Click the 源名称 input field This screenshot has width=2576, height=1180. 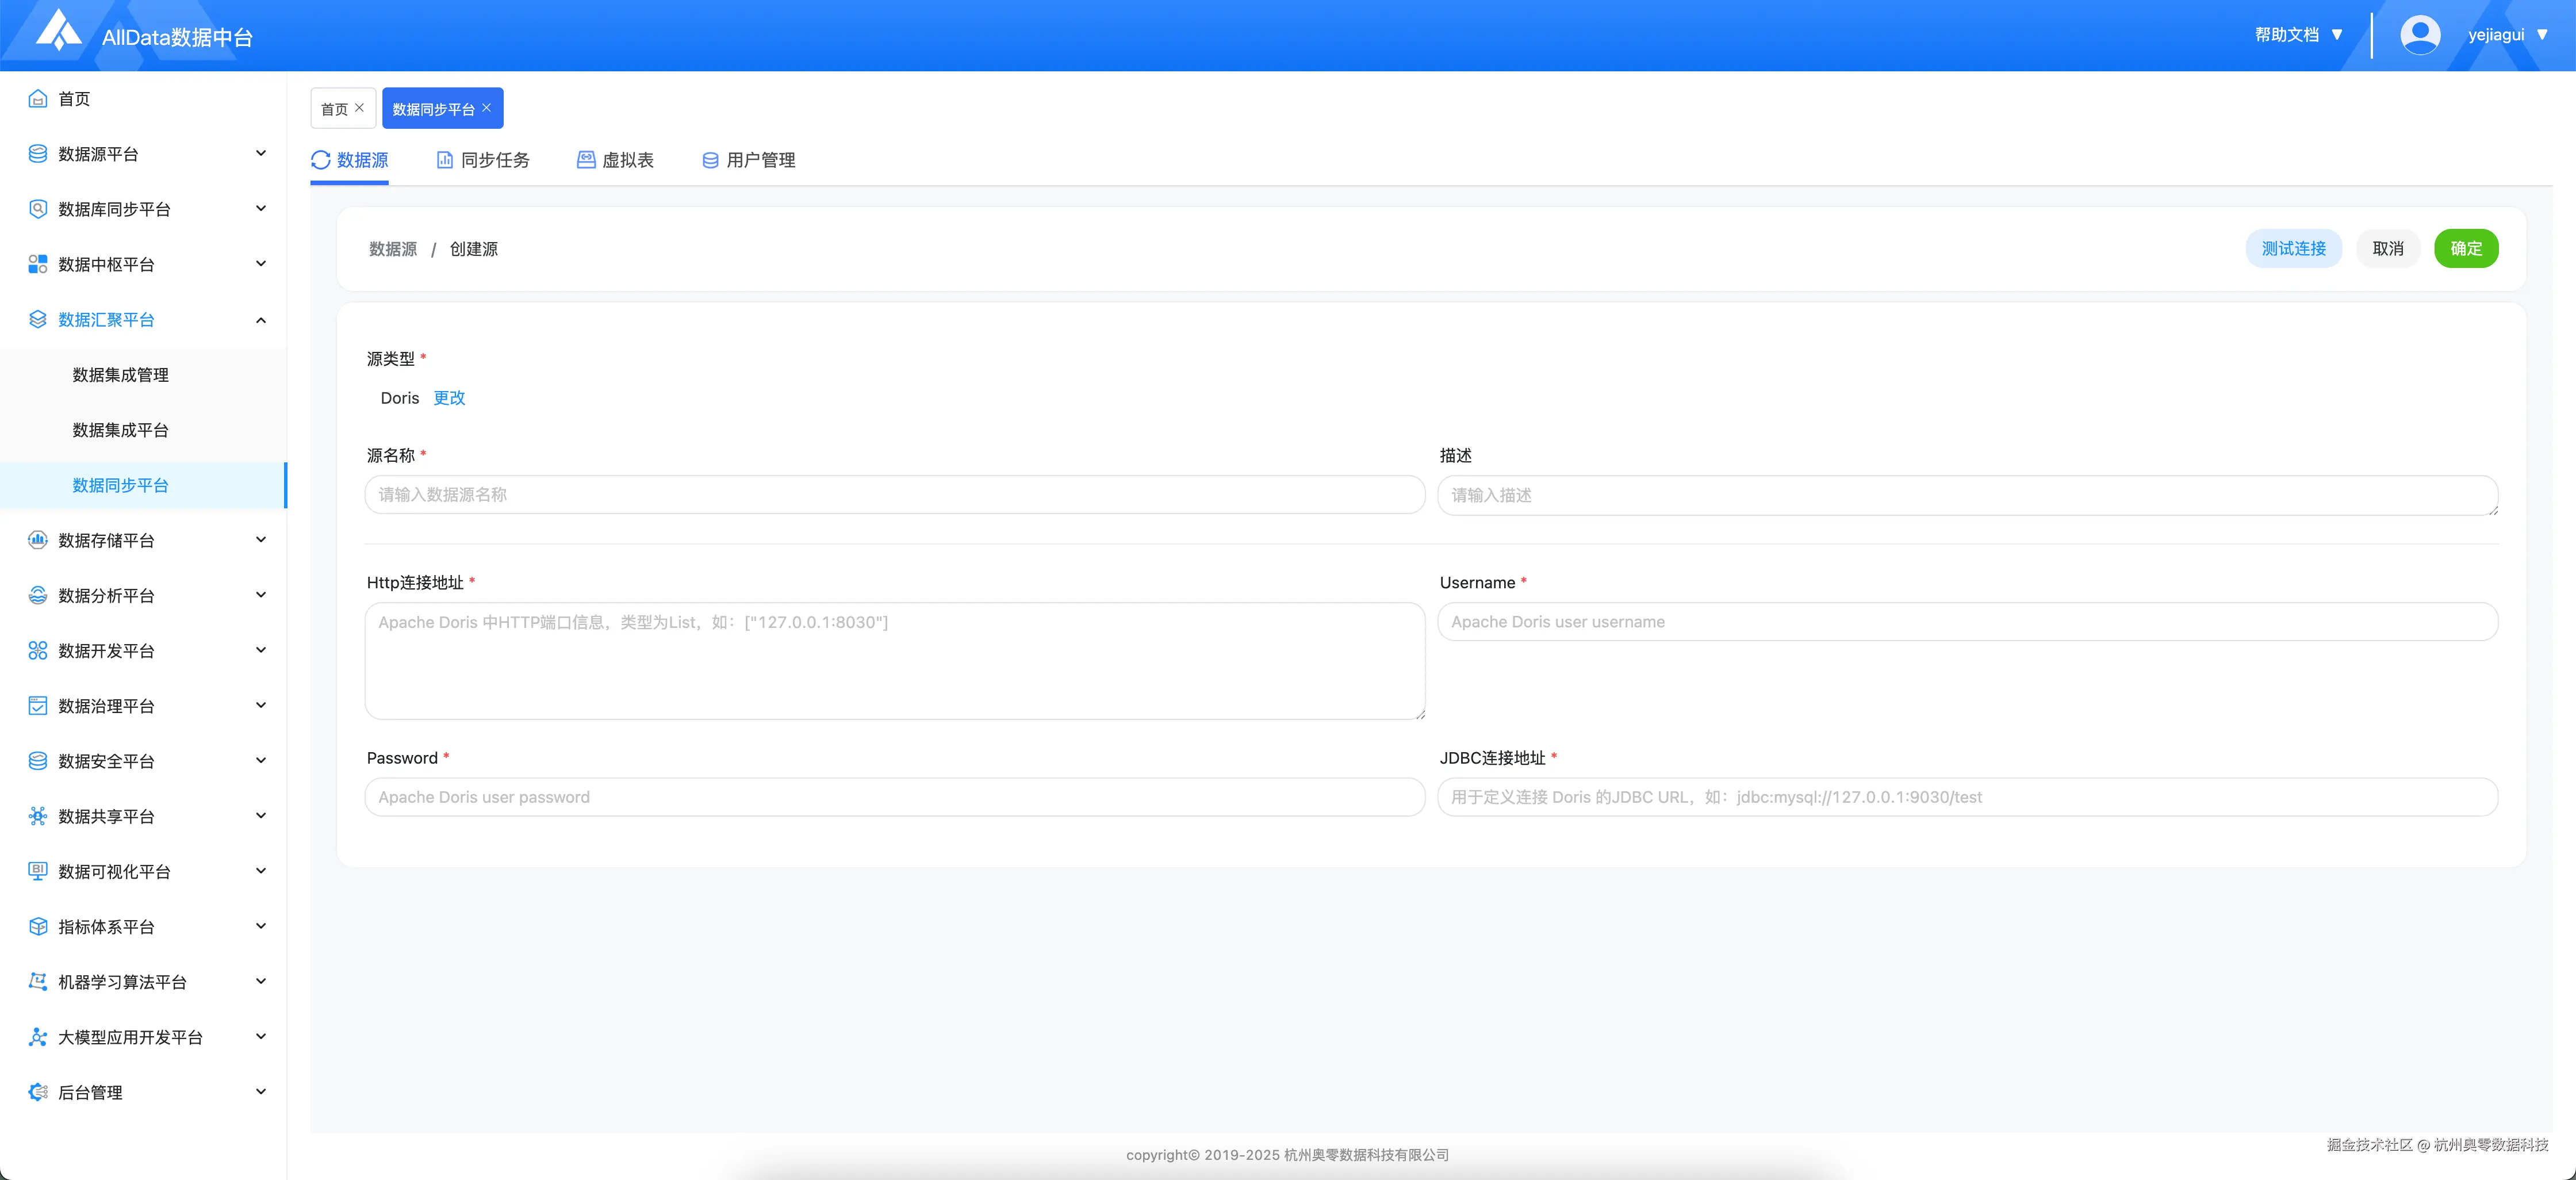894,495
